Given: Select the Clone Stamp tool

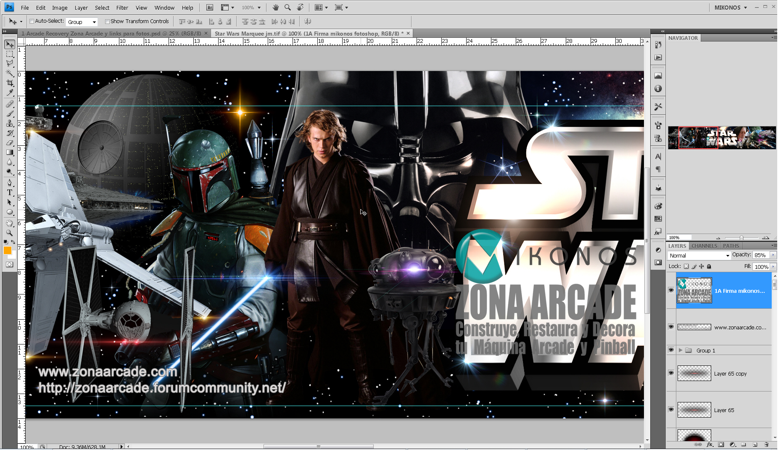Looking at the screenshot, I should pyautogui.click(x=10, y=123).
